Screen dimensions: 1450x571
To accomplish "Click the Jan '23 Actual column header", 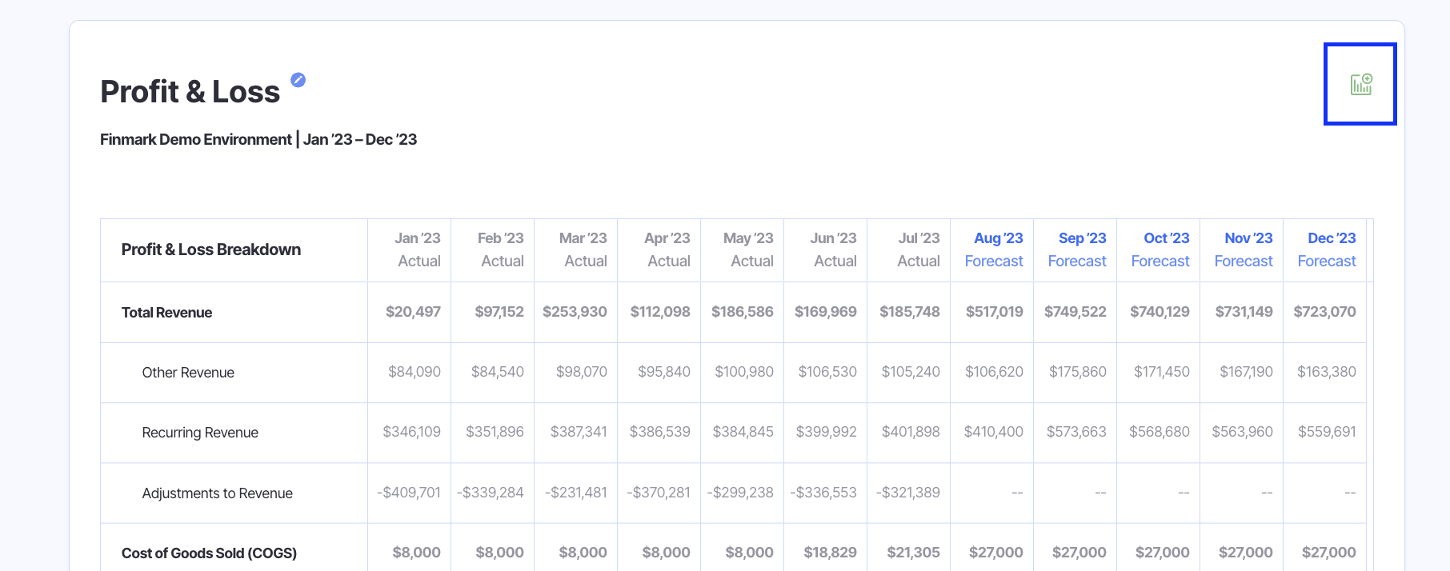I will click(x=418, y=250).
